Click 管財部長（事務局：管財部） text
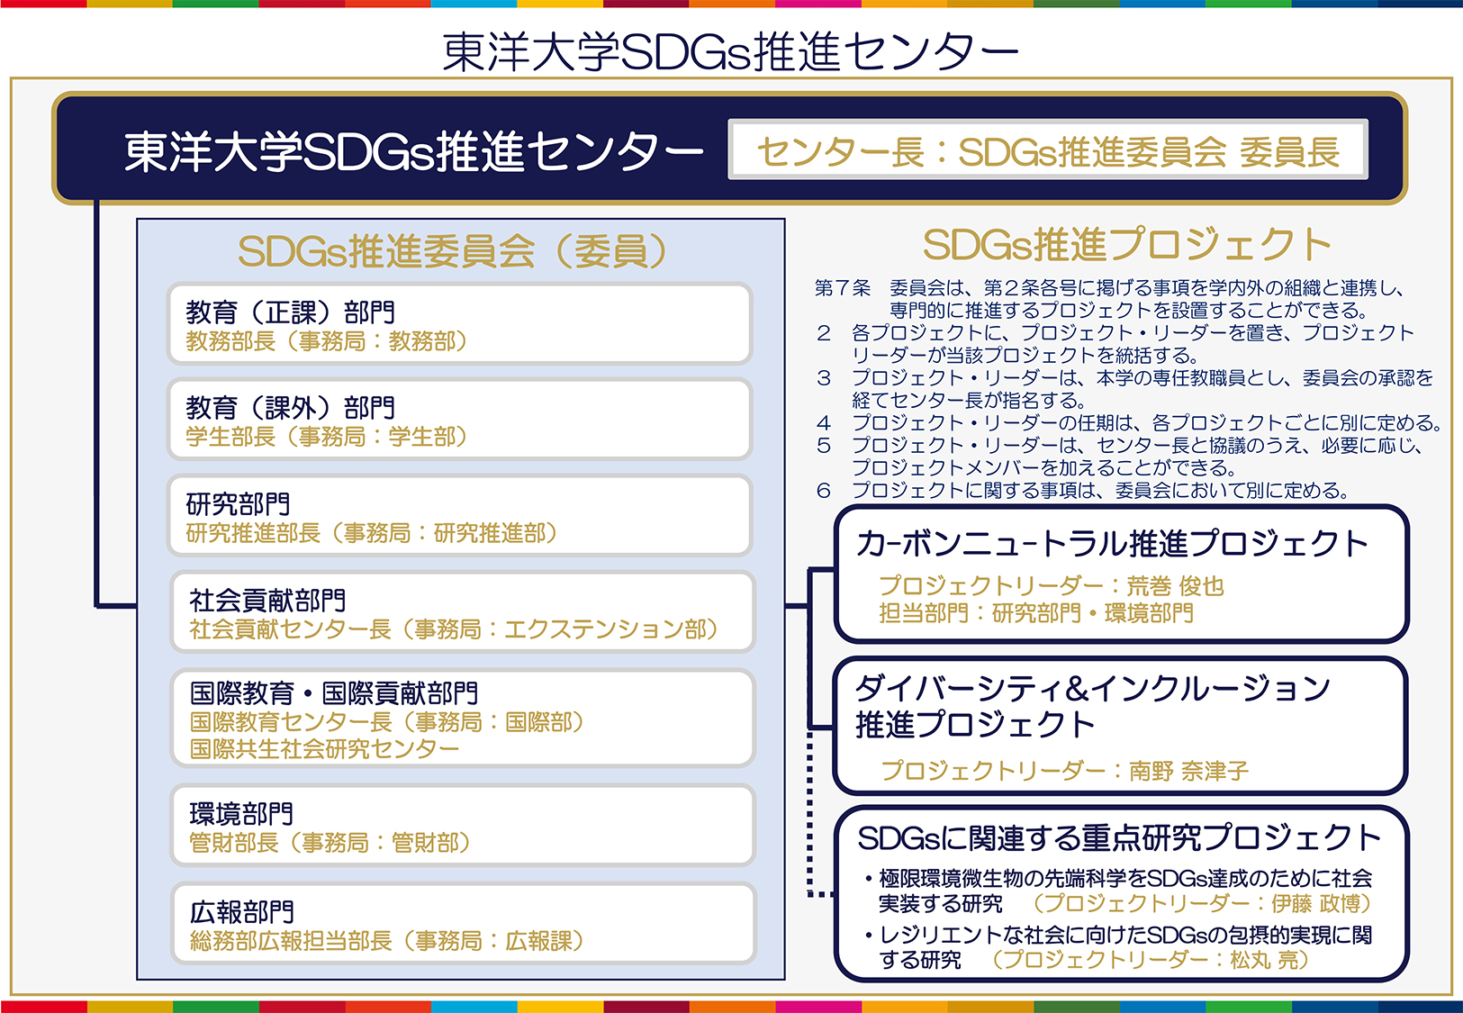1463x1013 pixels. 330,843
